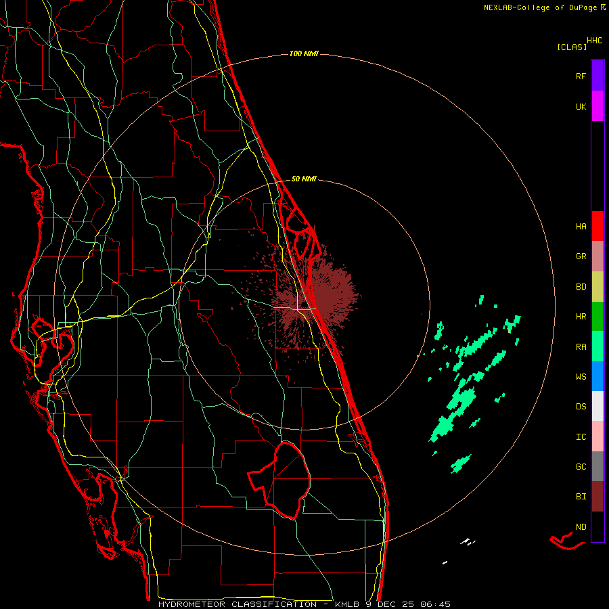
Task: Click the KMLB station identifier
Action: 348,604
